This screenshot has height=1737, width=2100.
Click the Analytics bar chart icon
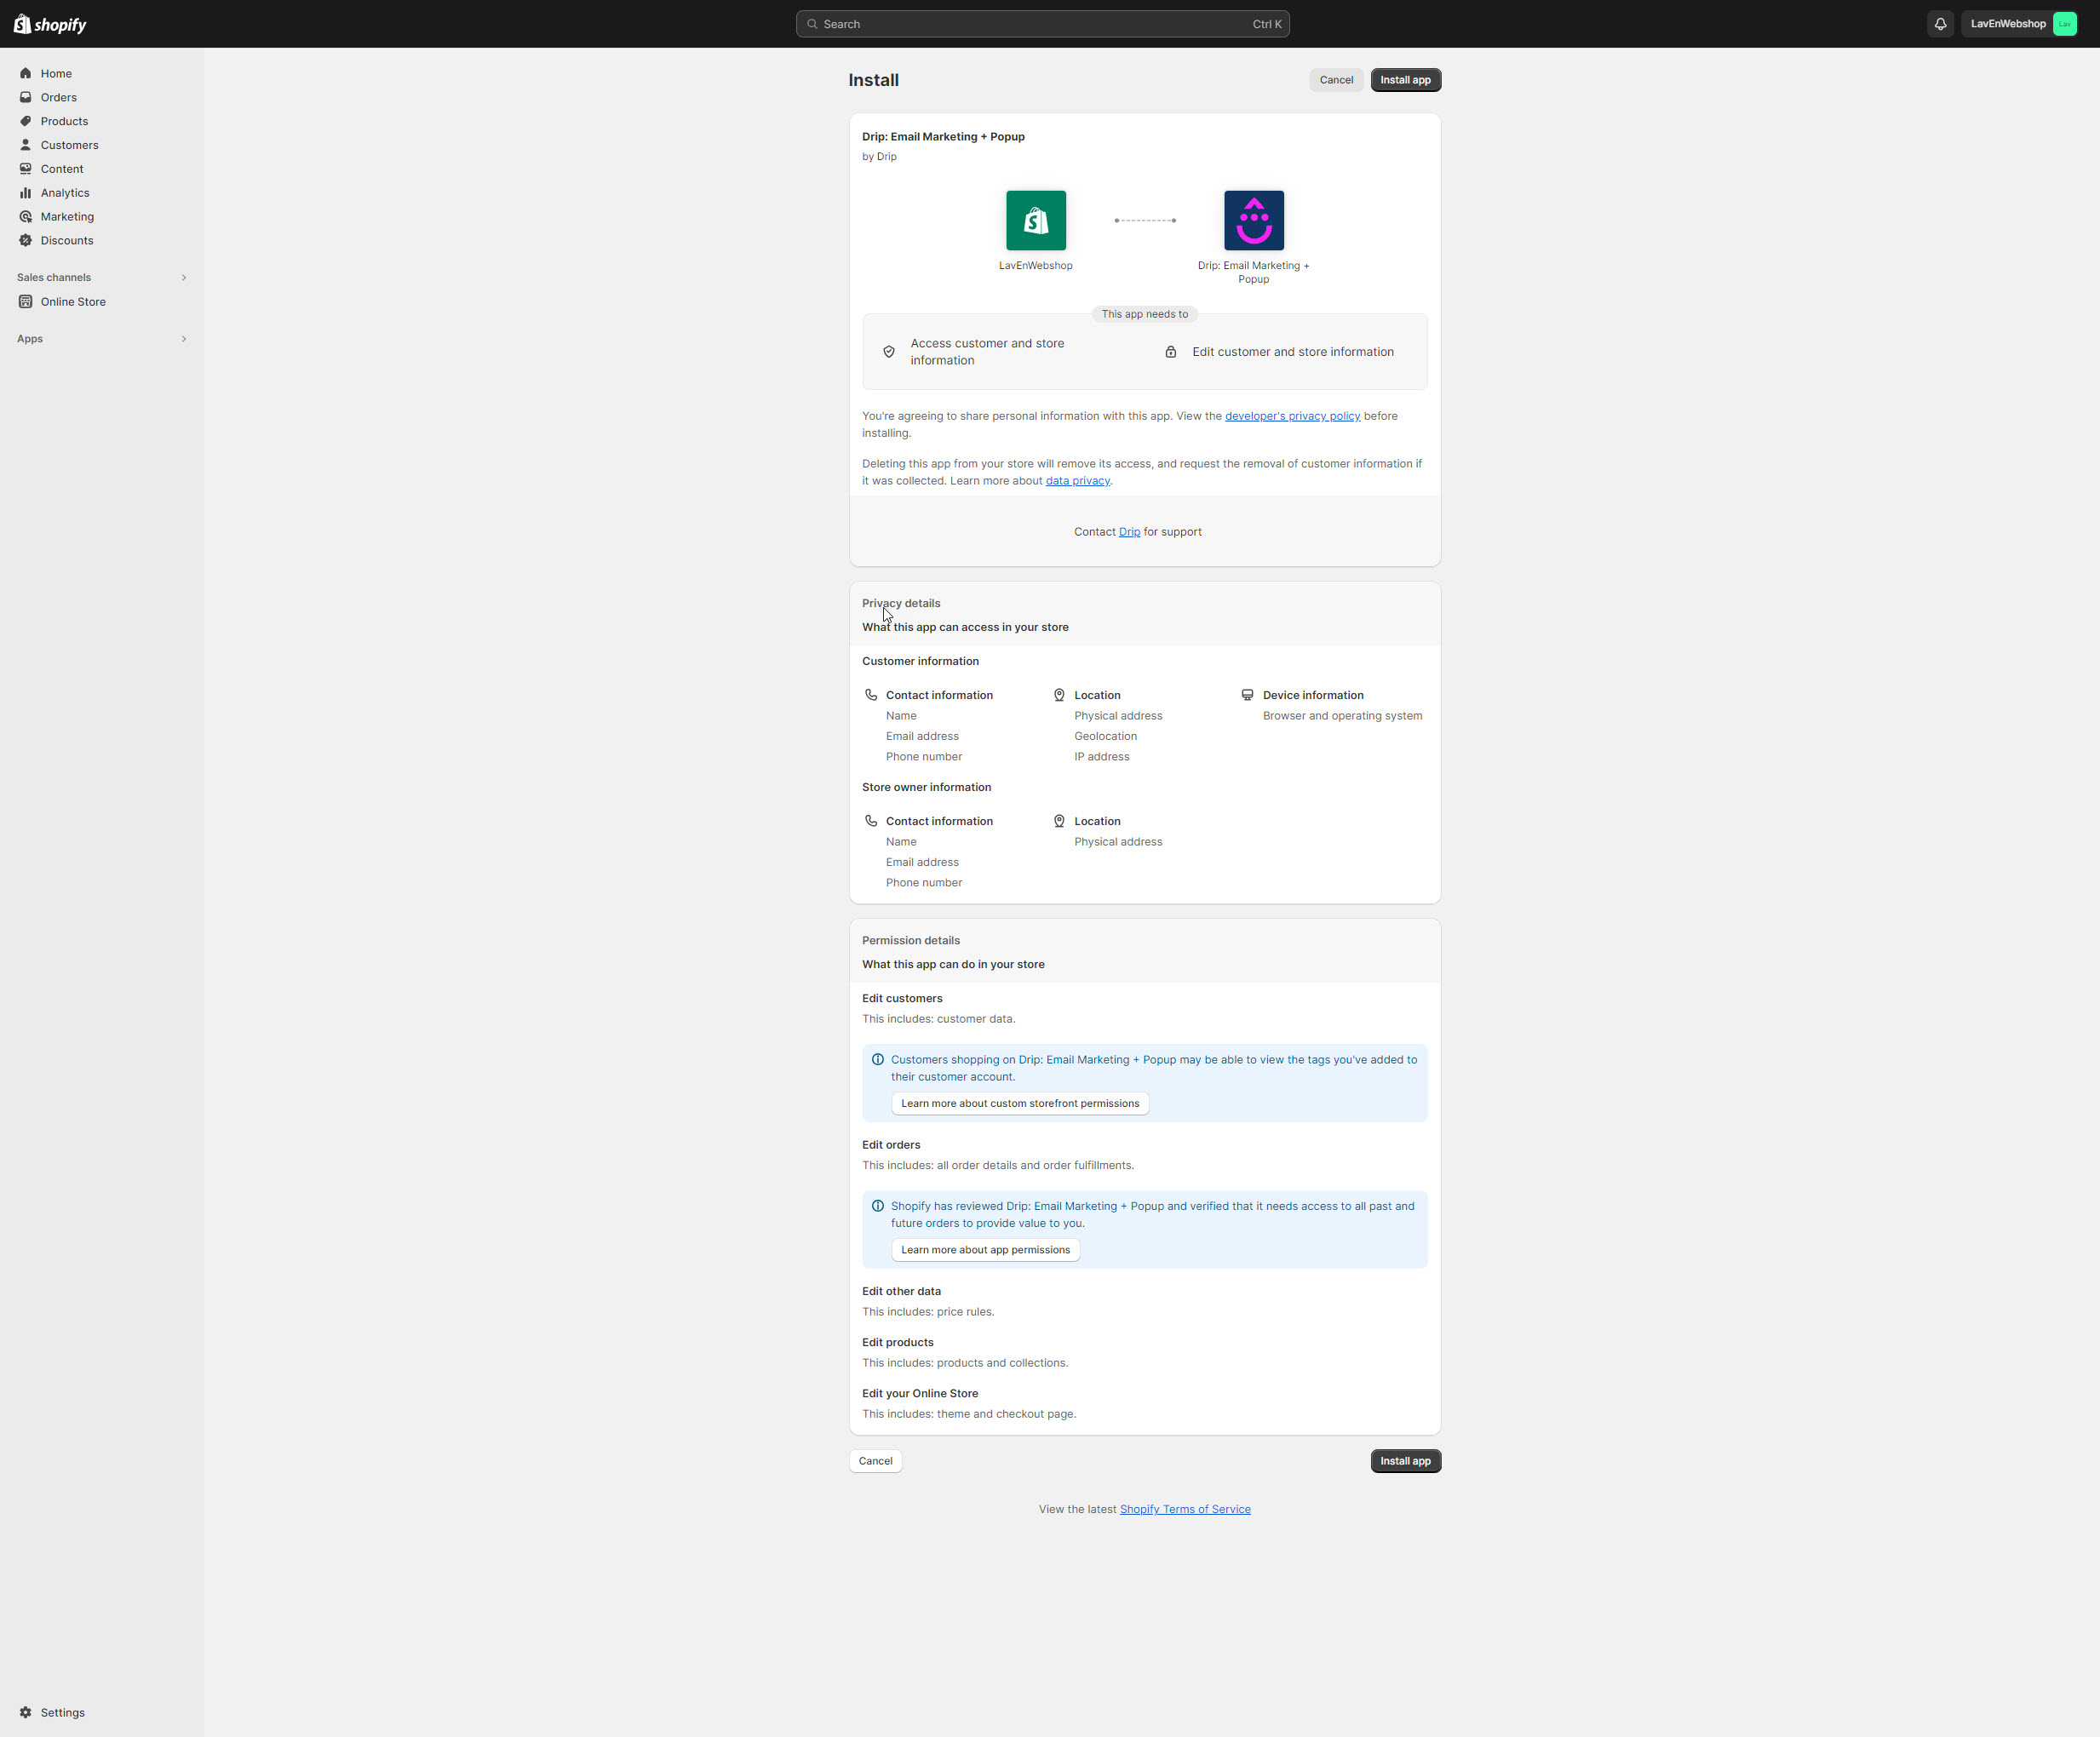point(26,193)
